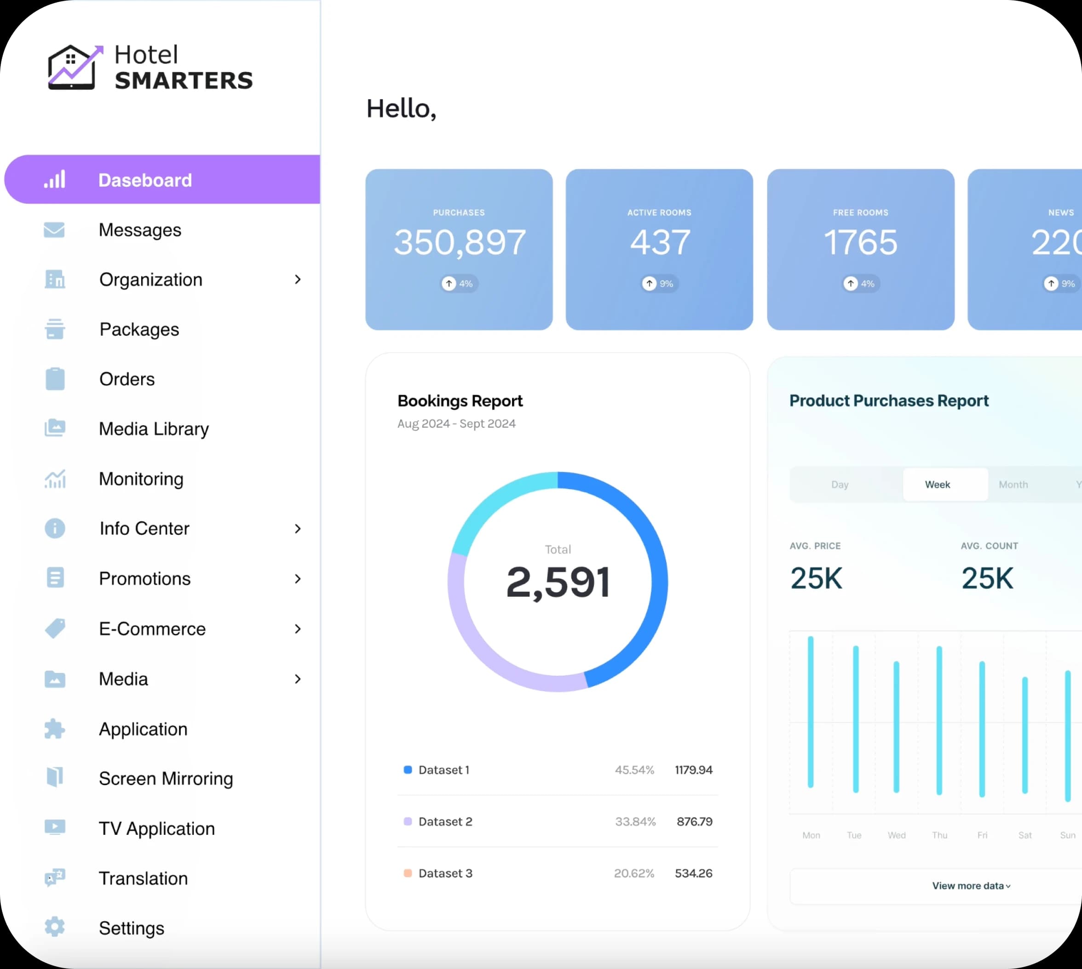Expand the E-Commerce submenu chevron
The image size is (1082, 969).
pos(298,629)
